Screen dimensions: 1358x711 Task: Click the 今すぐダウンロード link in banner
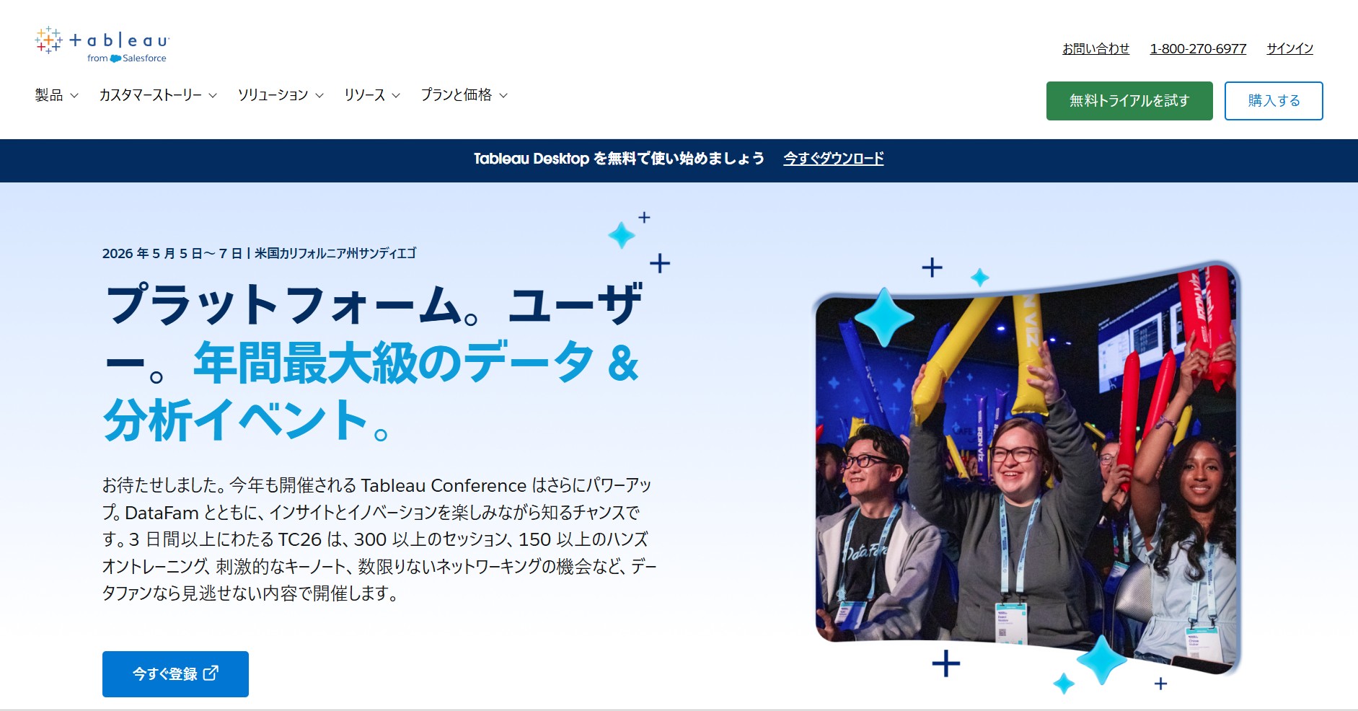tap(834, 159)
